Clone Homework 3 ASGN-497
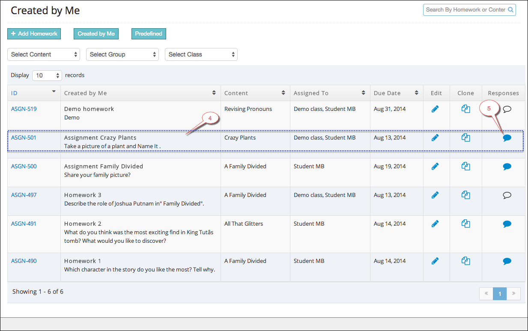 [x=466, y=195]
